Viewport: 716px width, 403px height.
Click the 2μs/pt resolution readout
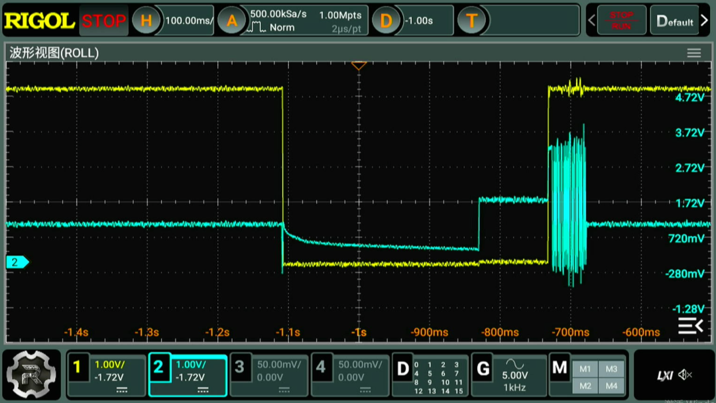coord(346,29)
